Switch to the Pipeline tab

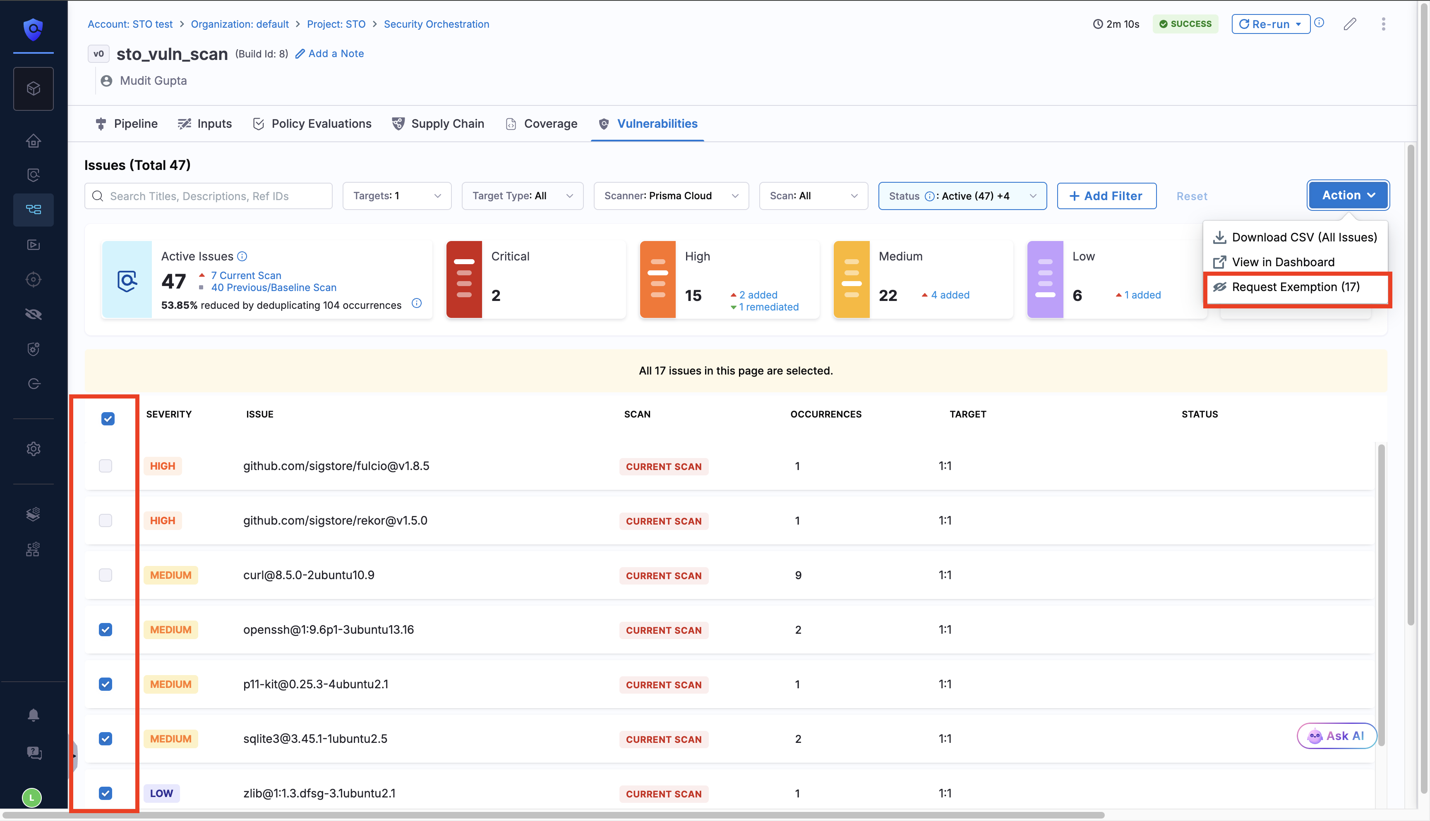tap(127, 124)
